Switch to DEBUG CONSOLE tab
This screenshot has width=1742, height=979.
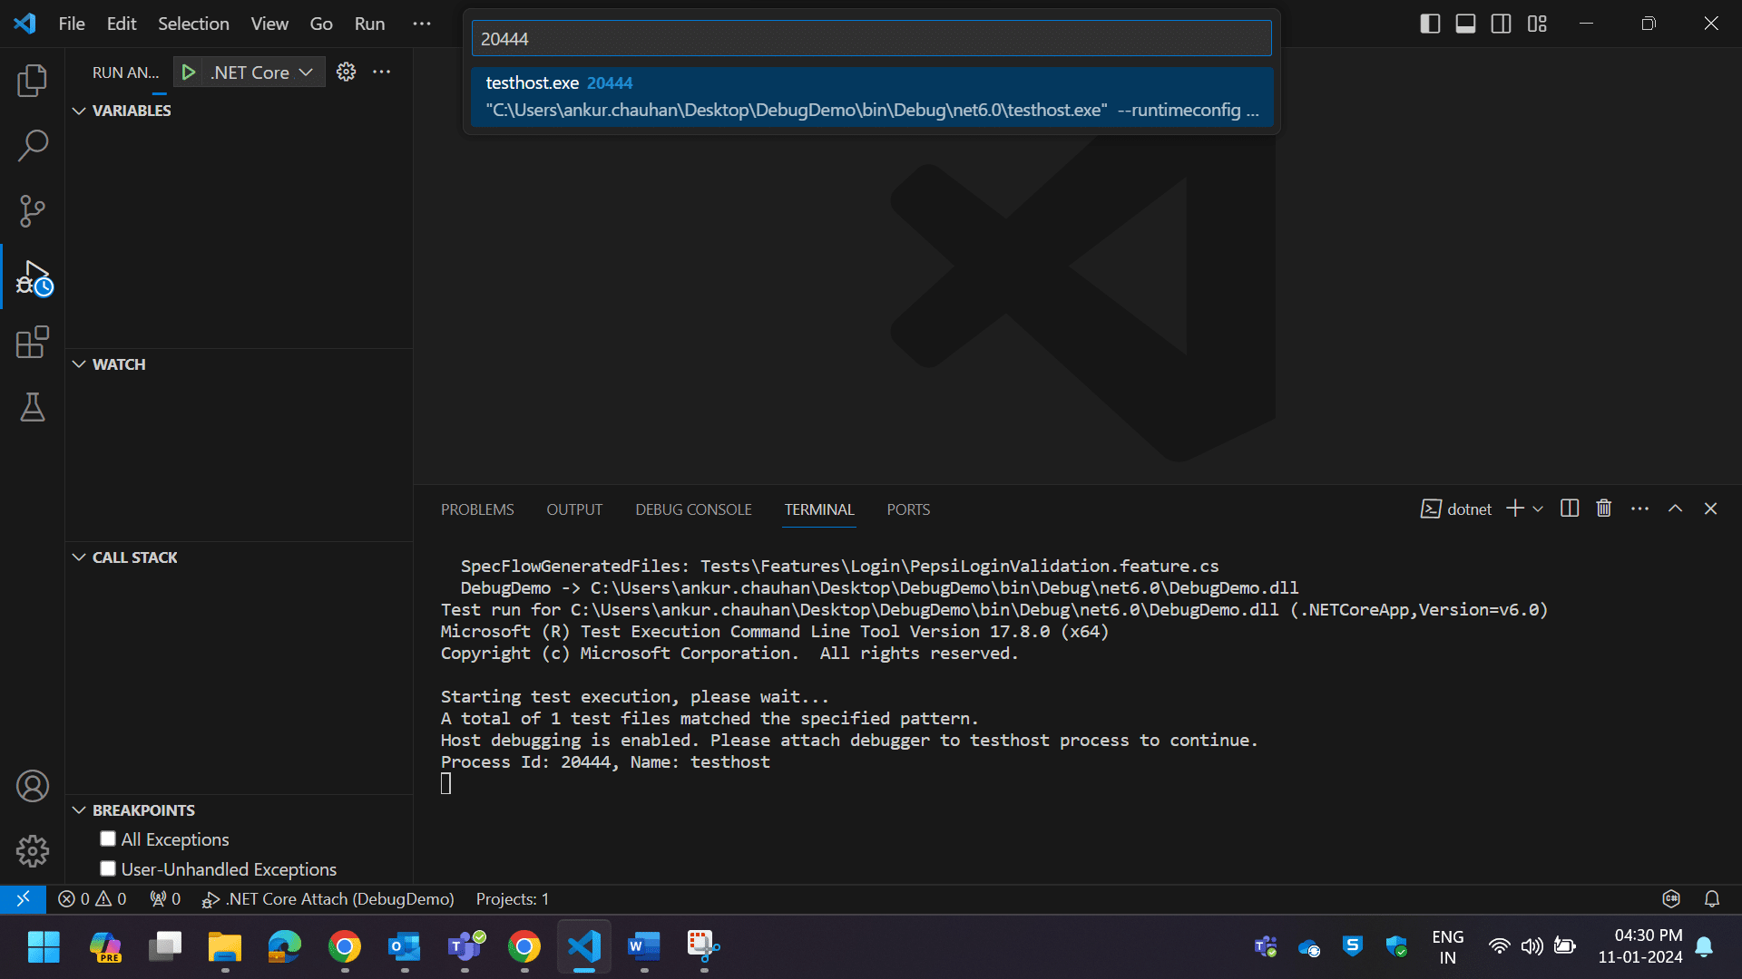[x=693, y=509]
